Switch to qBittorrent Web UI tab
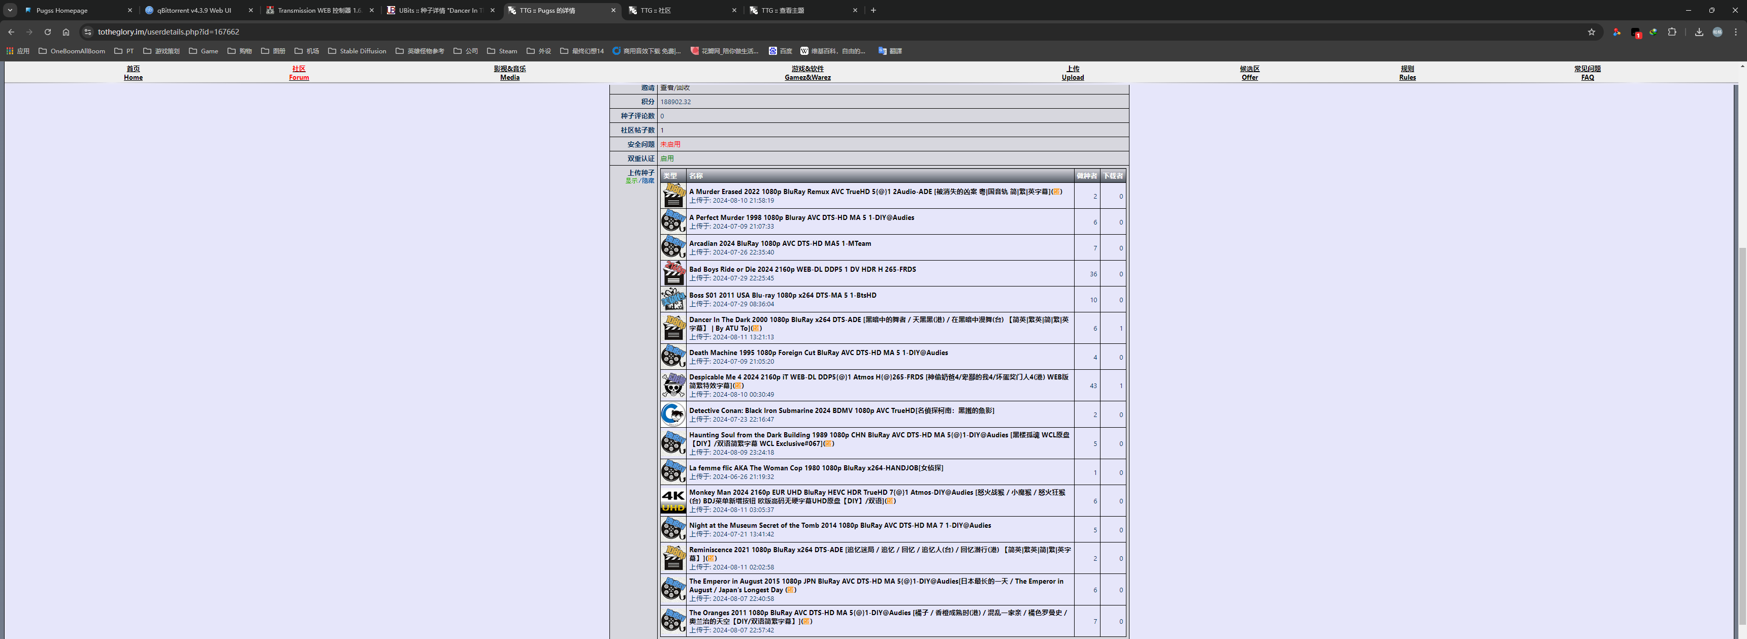Image resolution: width=1747 pixels, height=639 pixels. [194, 10]
